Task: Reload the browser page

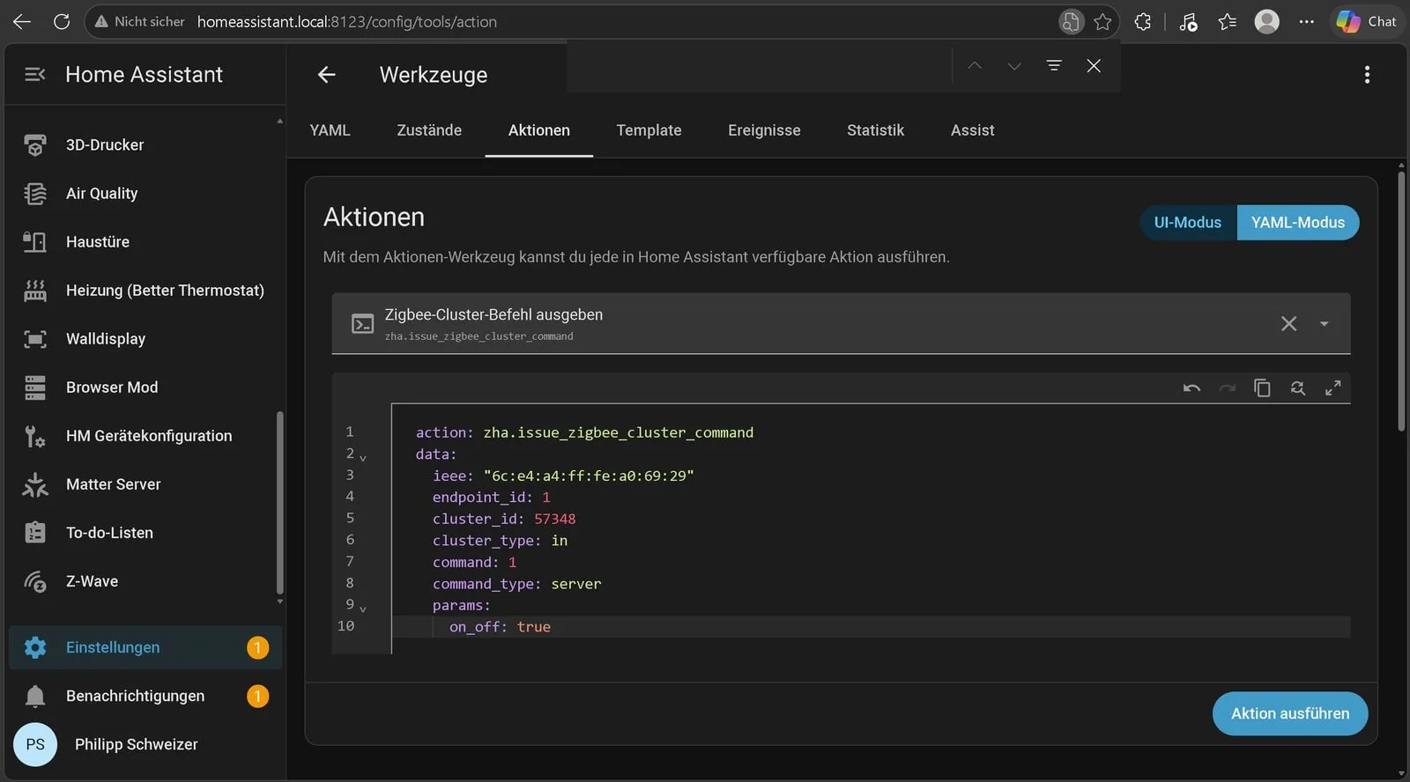Action: [61, 21]
